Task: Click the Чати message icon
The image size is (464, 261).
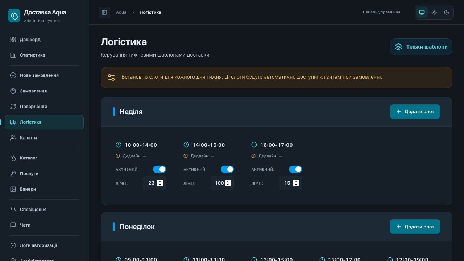Action: pos(13,225)
